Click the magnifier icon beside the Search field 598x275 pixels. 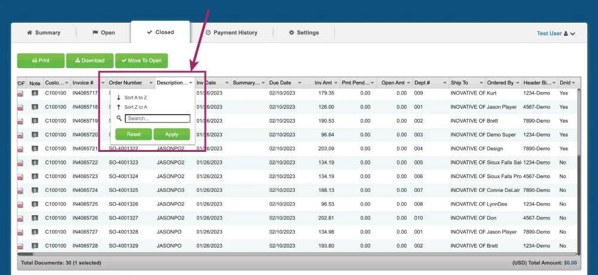[x=119, y=118]
